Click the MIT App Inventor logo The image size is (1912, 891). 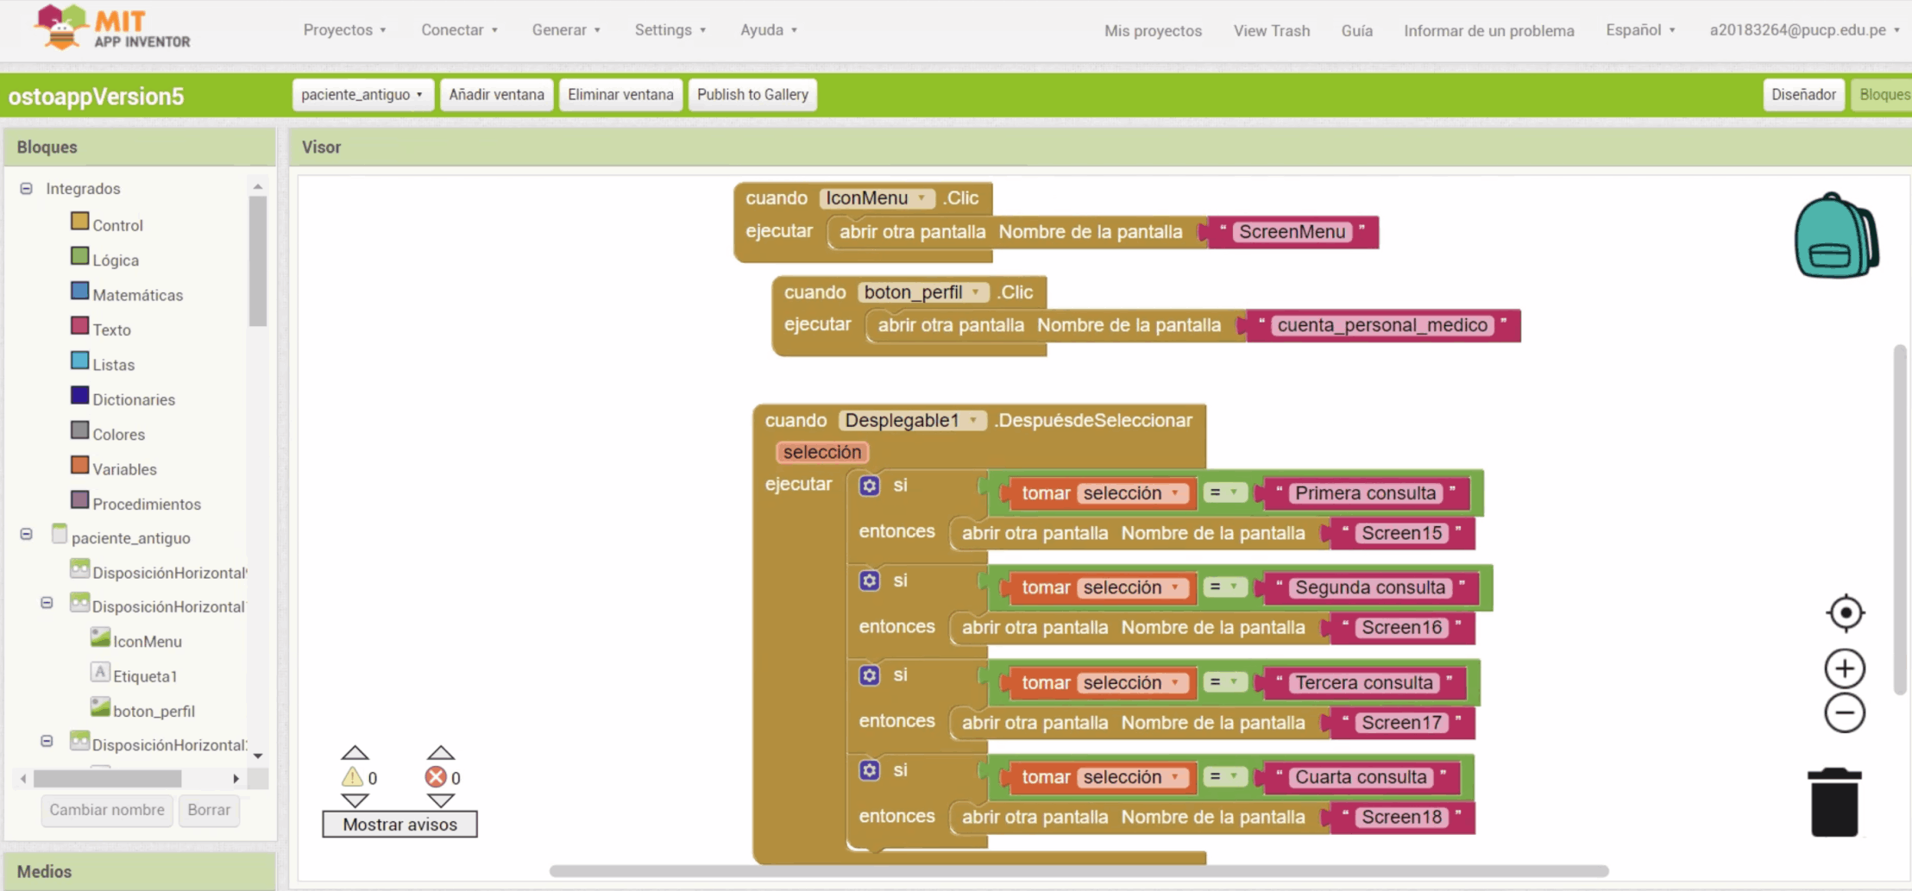pos(111,28)
